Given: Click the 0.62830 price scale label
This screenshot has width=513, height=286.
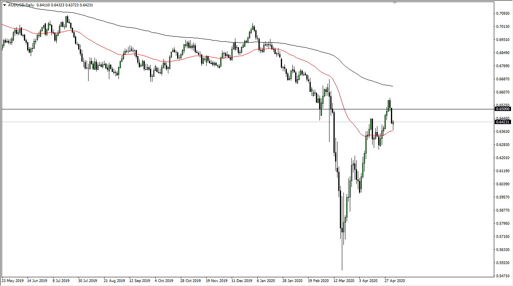Looking at the screenshot, I should (503, 145).
